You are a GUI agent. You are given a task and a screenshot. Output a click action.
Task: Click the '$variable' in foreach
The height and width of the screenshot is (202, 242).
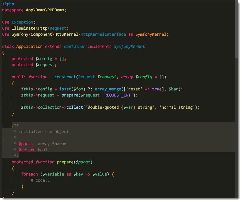(x=53, y=174)
